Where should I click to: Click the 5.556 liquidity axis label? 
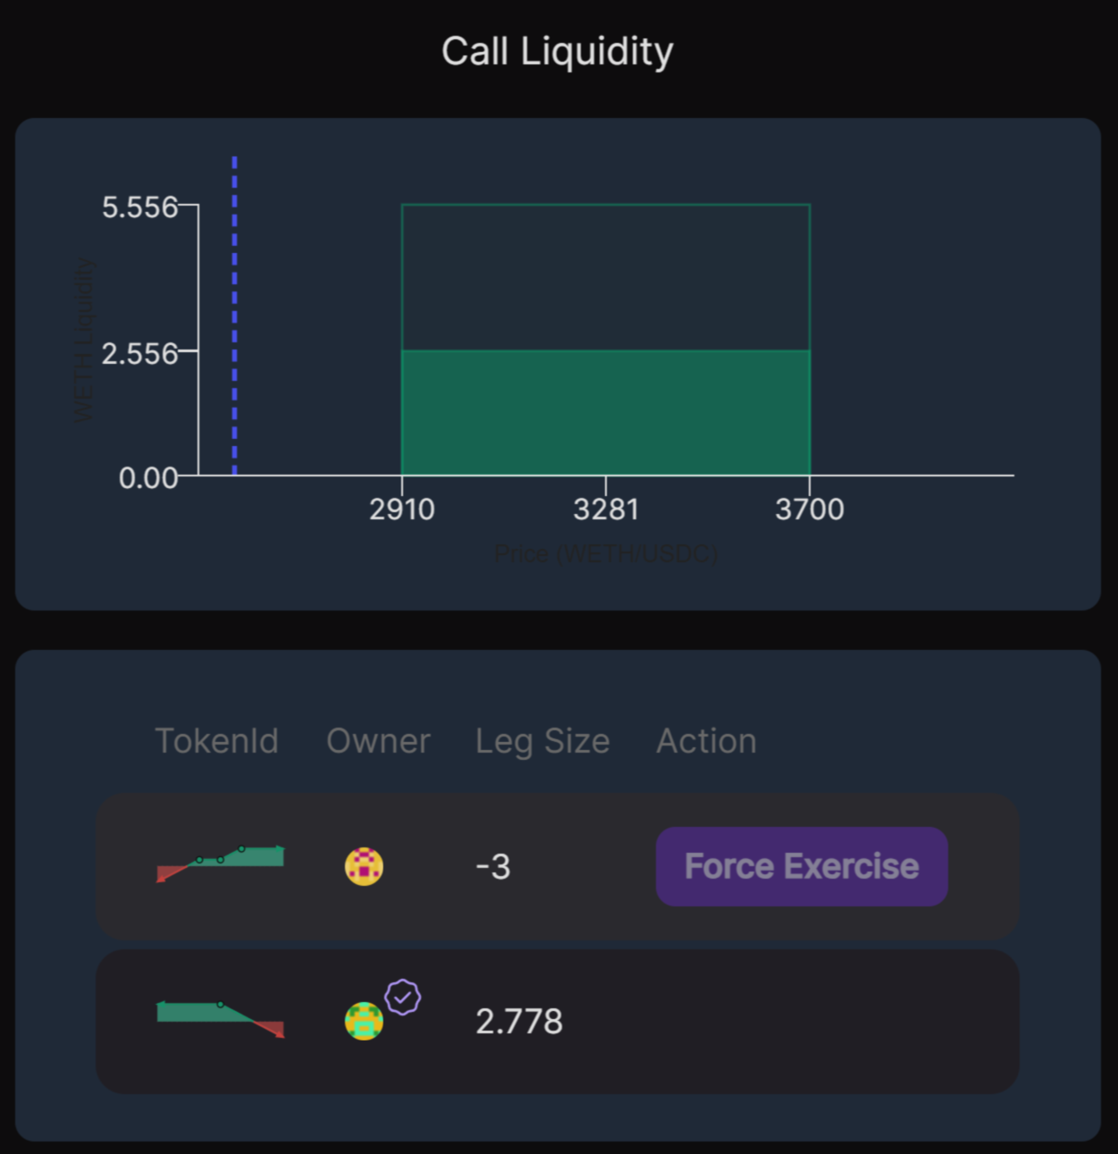point(139,207)
